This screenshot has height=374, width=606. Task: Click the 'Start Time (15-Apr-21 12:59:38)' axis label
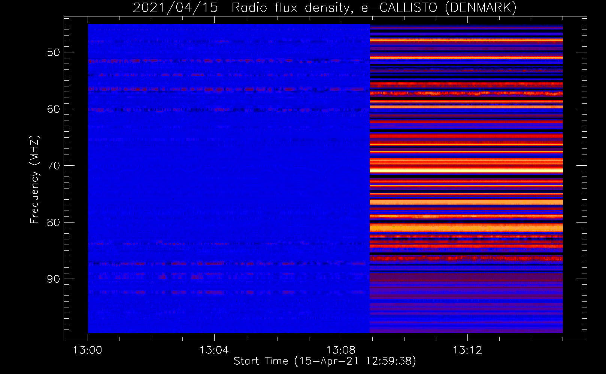pos(325,361)
